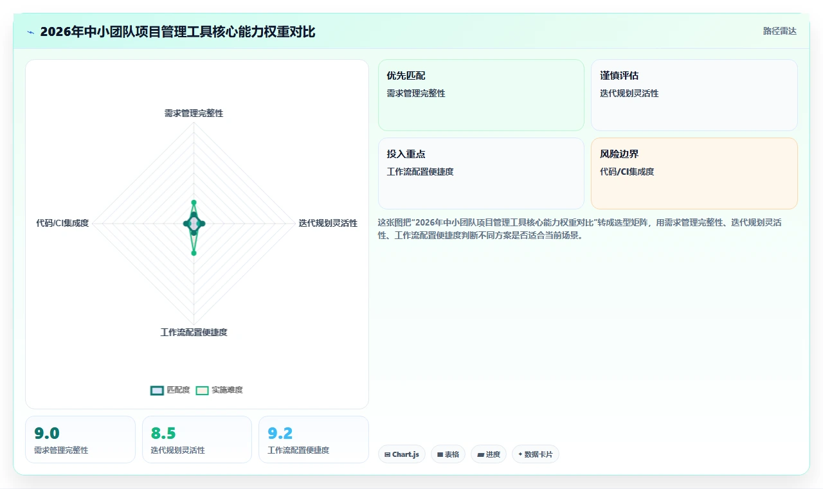Open the 谨慎评估 card
This screenshot has width=823, height=489.
pos(694,95)
